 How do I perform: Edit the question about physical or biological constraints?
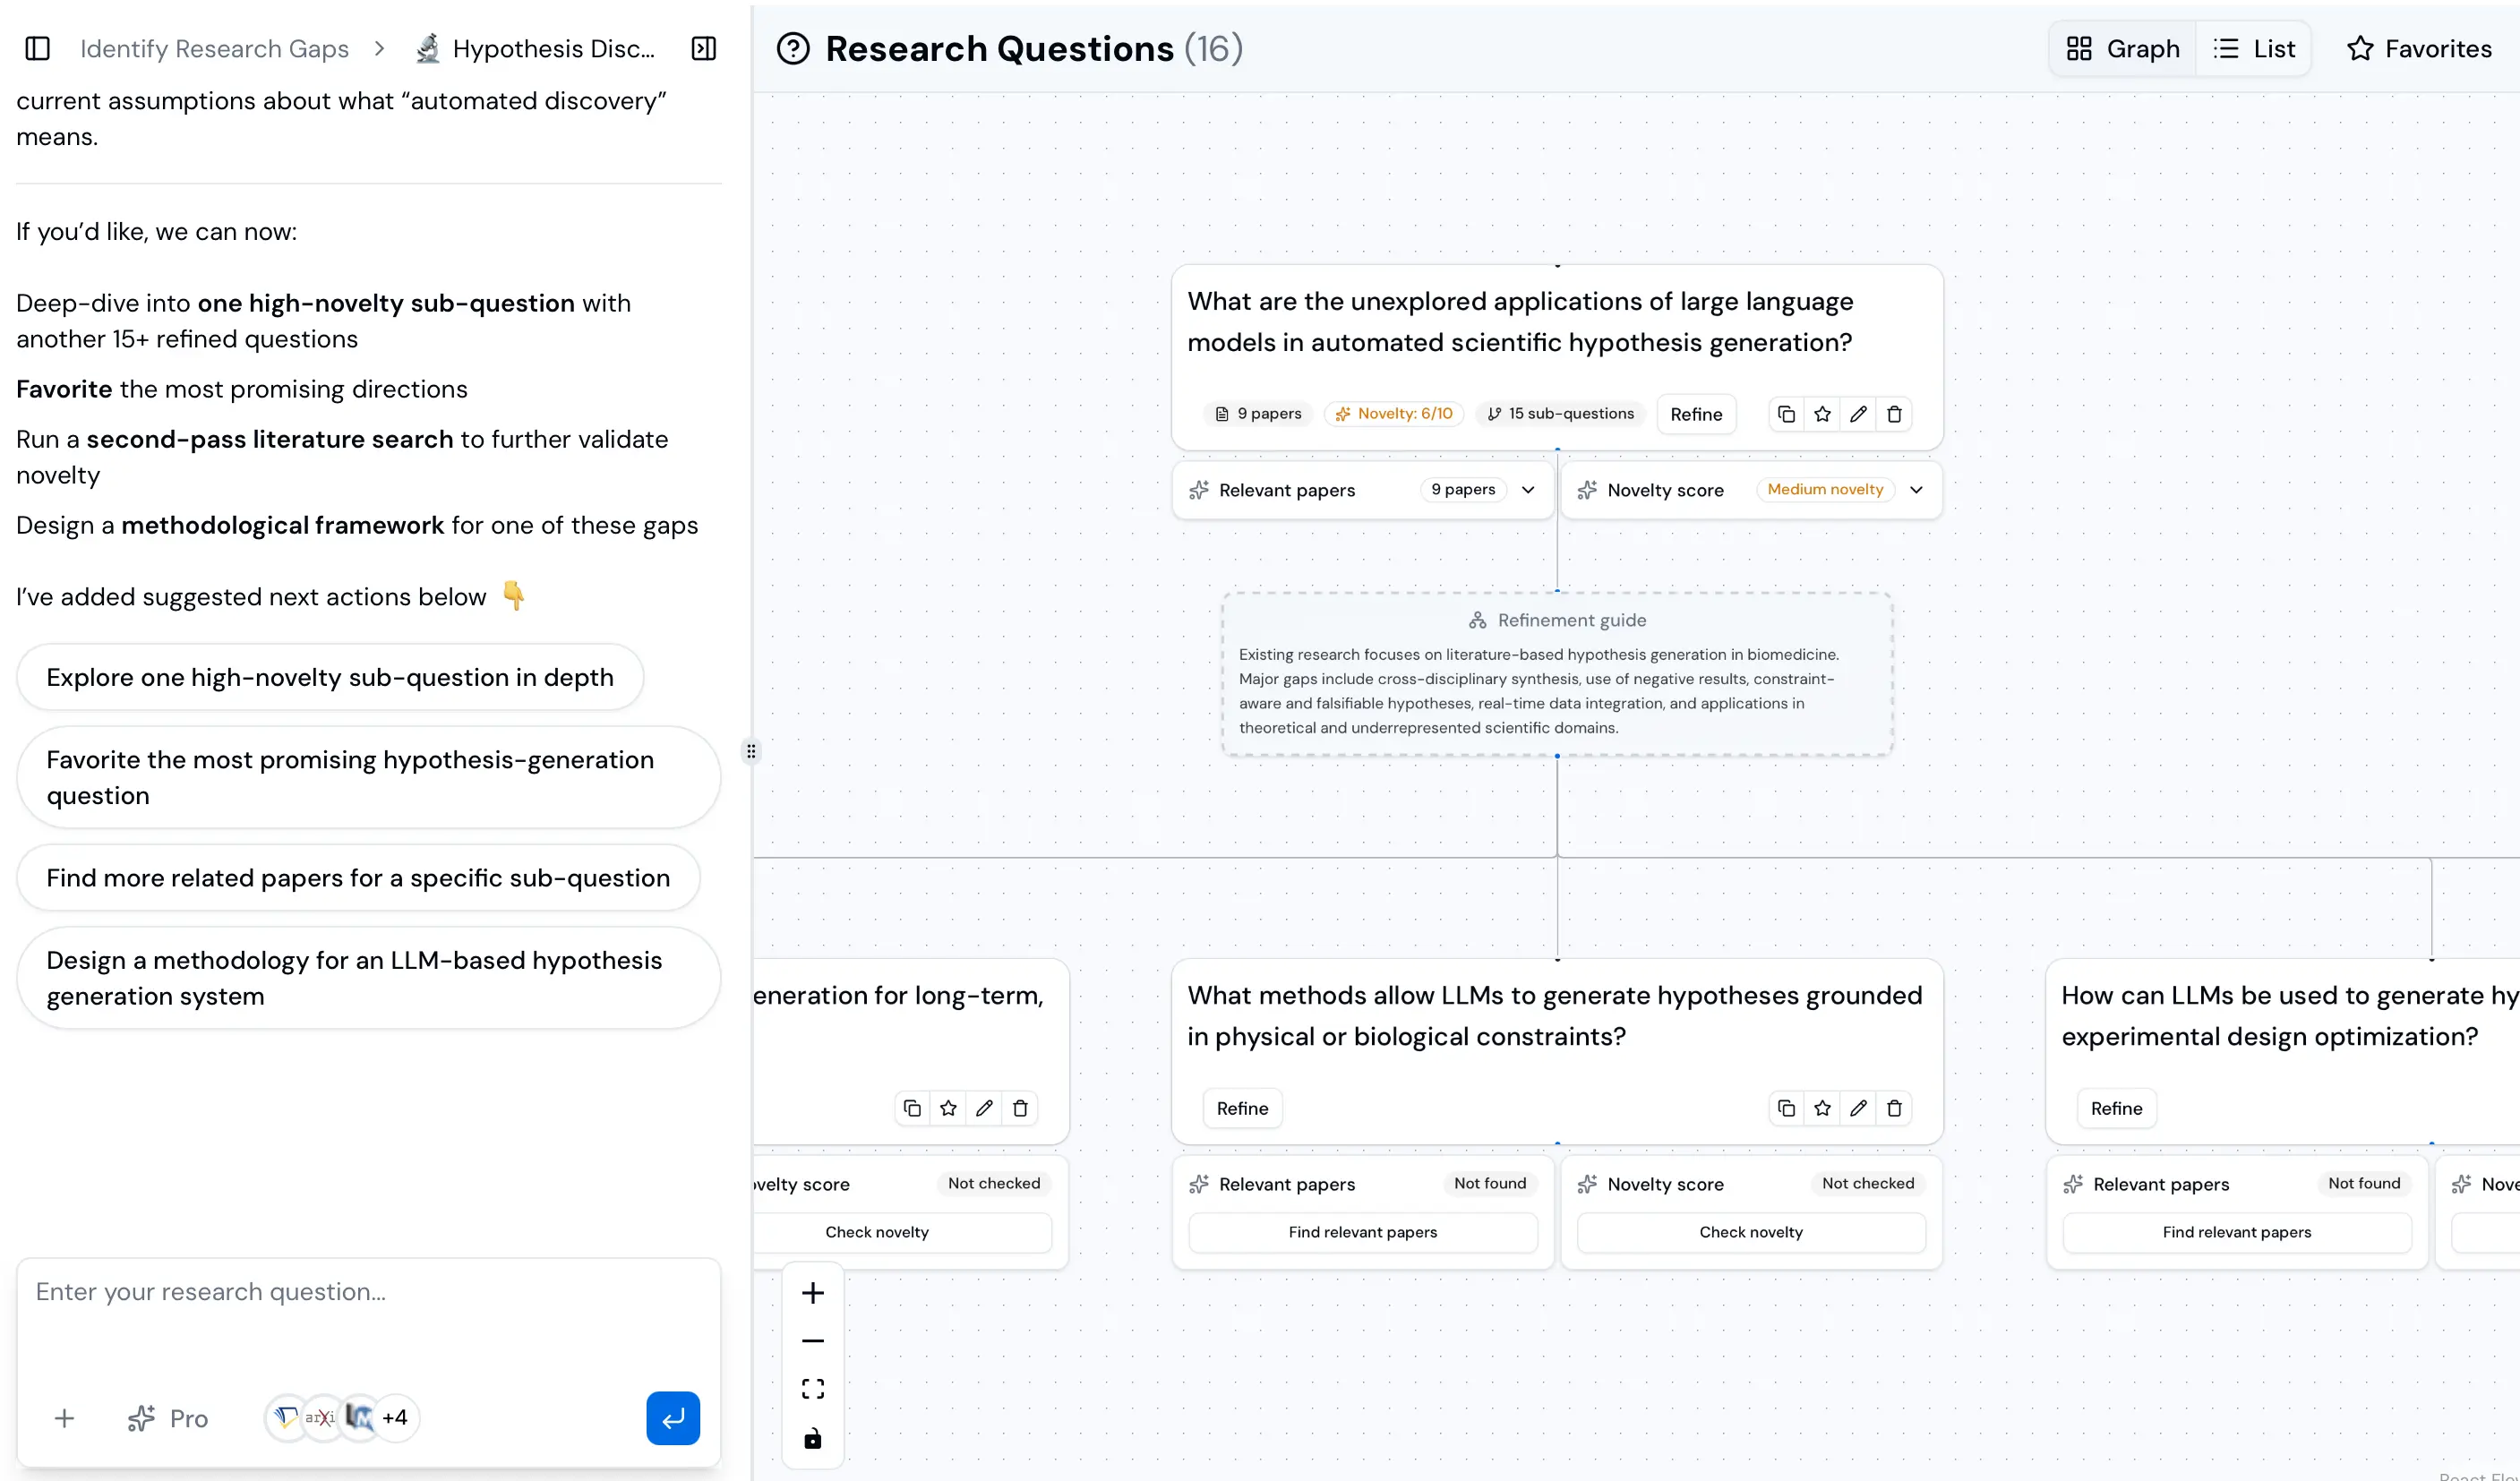tap(1858, 1108)
